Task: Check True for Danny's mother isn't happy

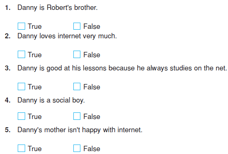Action: tap(21, 148)
